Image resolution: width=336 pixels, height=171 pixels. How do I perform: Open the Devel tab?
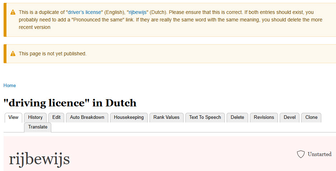coord(290,117)
